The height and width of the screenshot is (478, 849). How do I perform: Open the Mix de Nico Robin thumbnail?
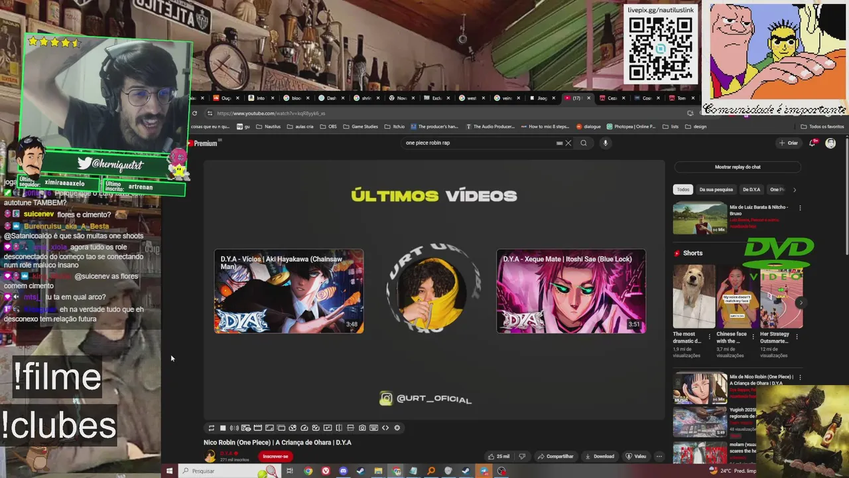point(700,389)
